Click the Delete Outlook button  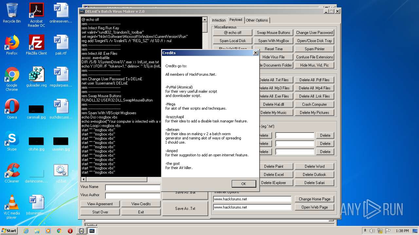coord(315,175)
